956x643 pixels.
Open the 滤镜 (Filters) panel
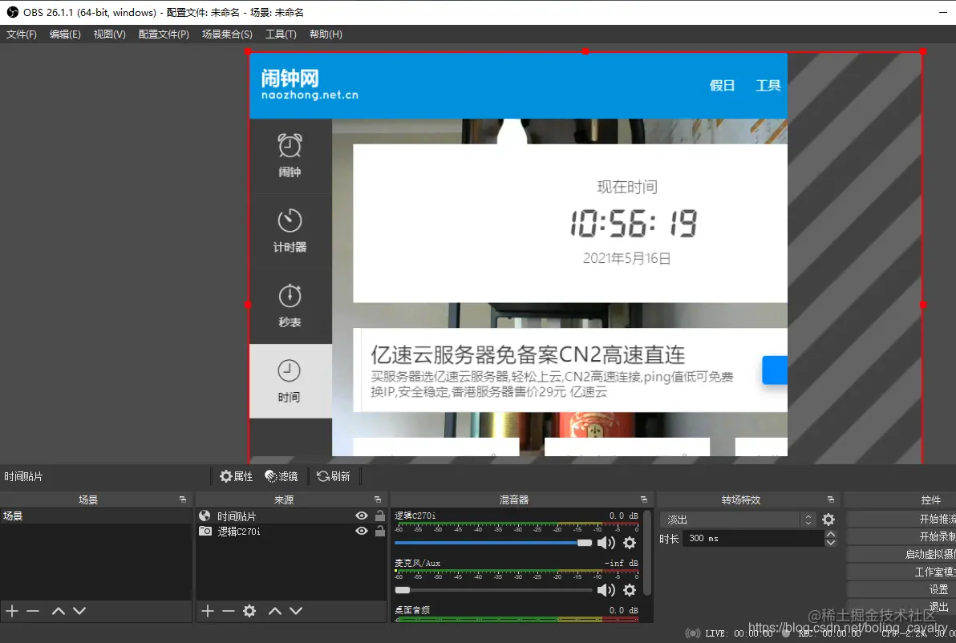[x=281, y=476]
